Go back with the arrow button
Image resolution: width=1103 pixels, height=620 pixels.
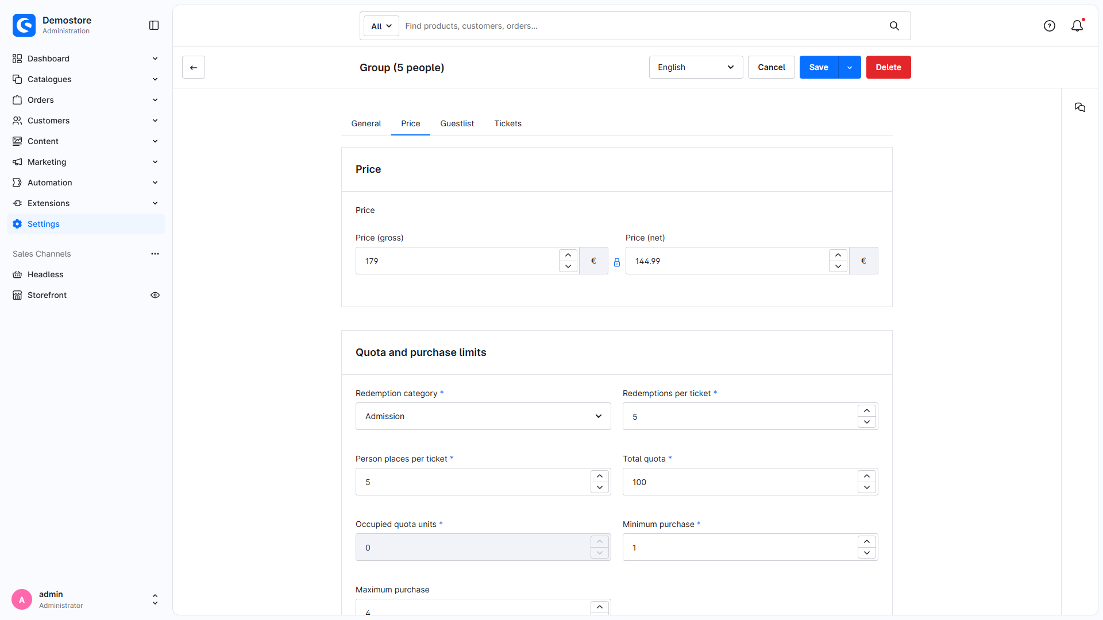pyautogui.click(x=194, y=67)
